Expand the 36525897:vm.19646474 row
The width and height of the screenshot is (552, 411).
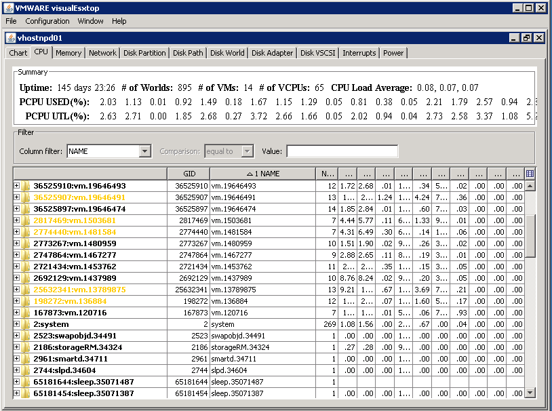[16, 208]
